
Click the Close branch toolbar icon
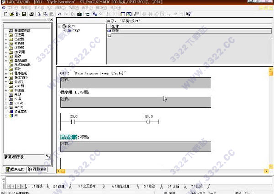175,14
